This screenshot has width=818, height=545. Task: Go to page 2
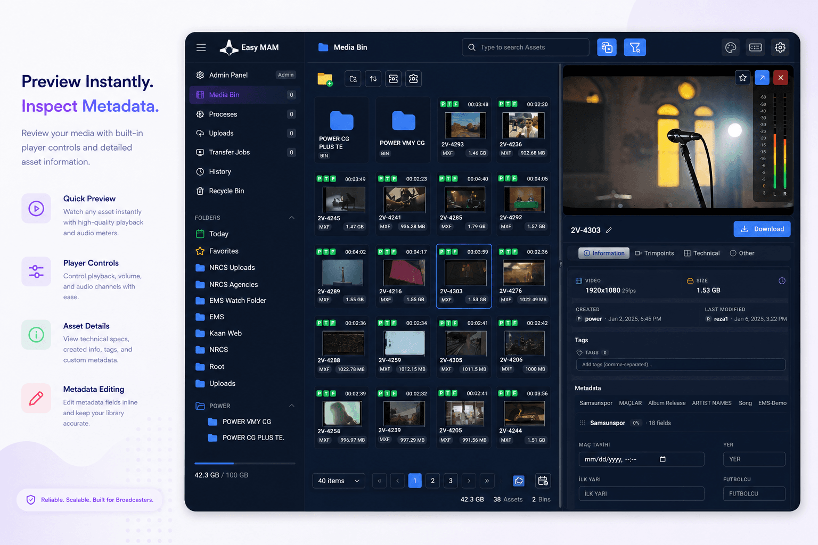pyautogui.click(x=432, y=481)
